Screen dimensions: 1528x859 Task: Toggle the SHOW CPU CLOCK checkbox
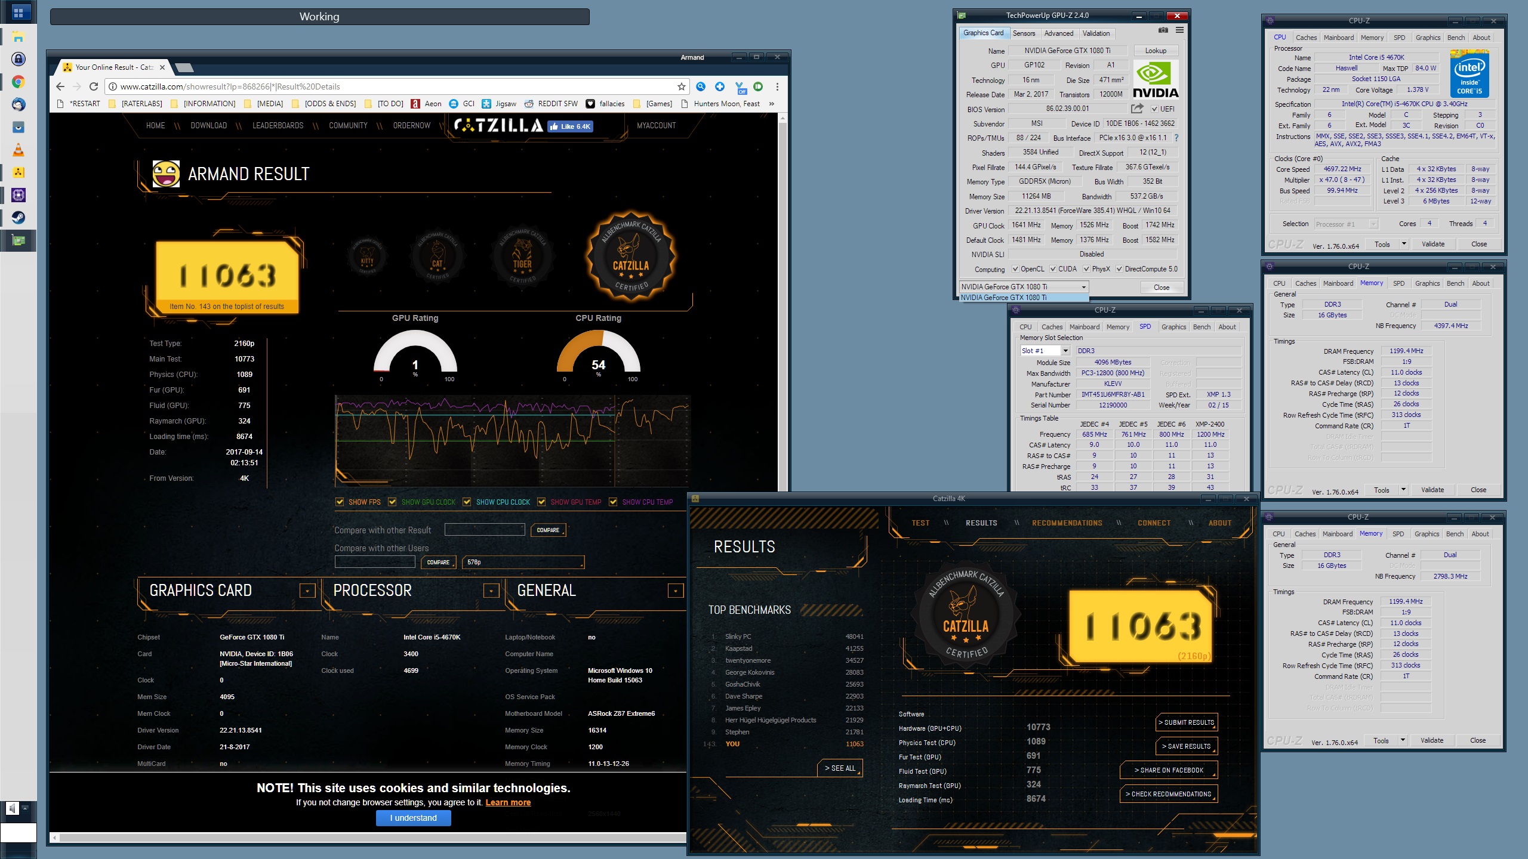[x=467, y=502]
